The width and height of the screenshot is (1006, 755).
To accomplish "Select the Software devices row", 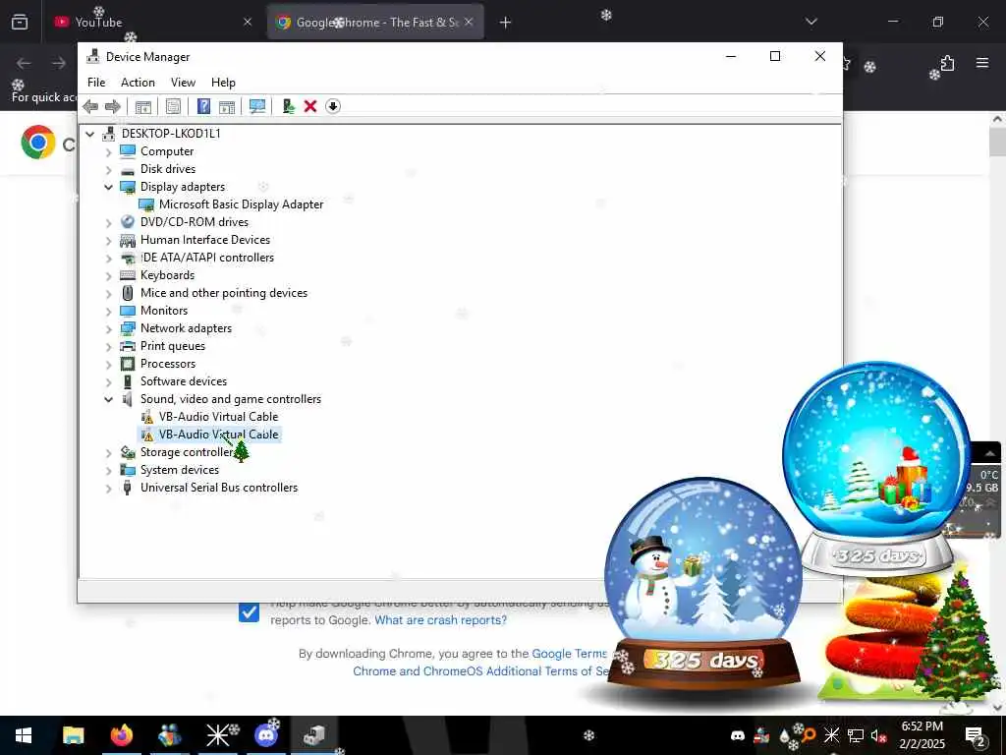I will 184,381.
